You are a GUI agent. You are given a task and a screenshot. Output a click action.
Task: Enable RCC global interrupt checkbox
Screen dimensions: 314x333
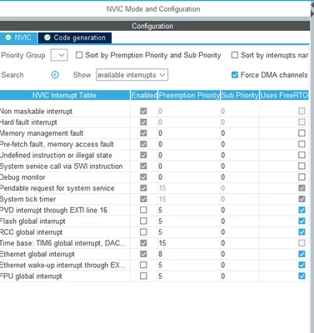(x=143, y=232)
